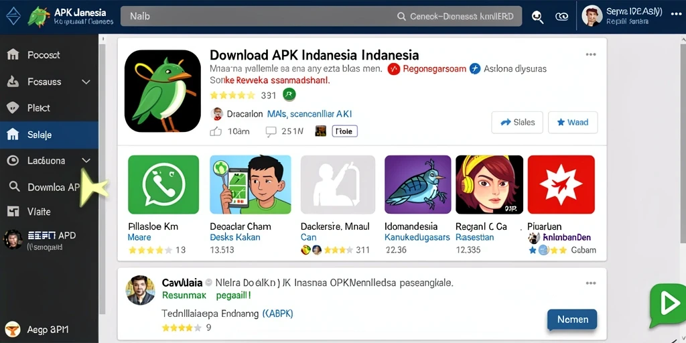Open the three-dot menu on download card

click(591, 55)
